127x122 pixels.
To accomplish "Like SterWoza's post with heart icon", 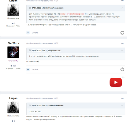I will pos(122,70).
